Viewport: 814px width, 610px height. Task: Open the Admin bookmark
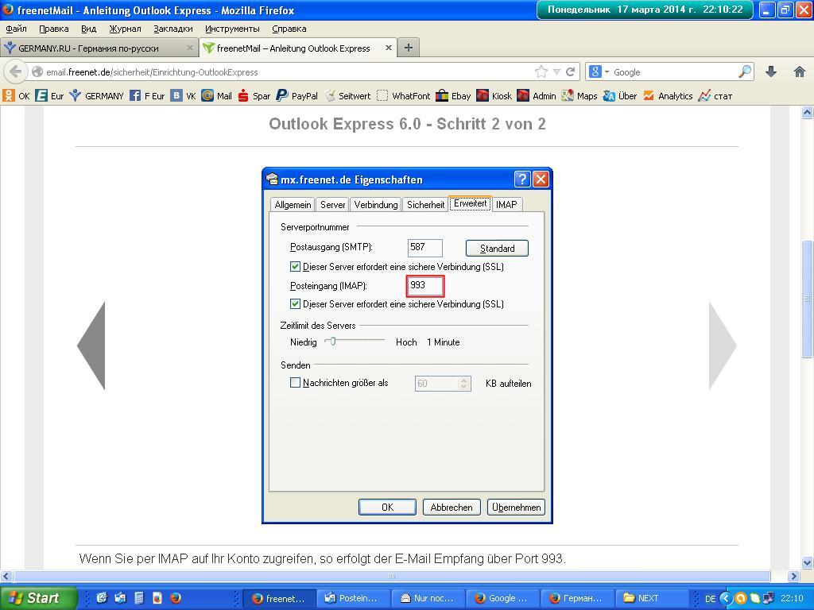[x=537, y=95]
